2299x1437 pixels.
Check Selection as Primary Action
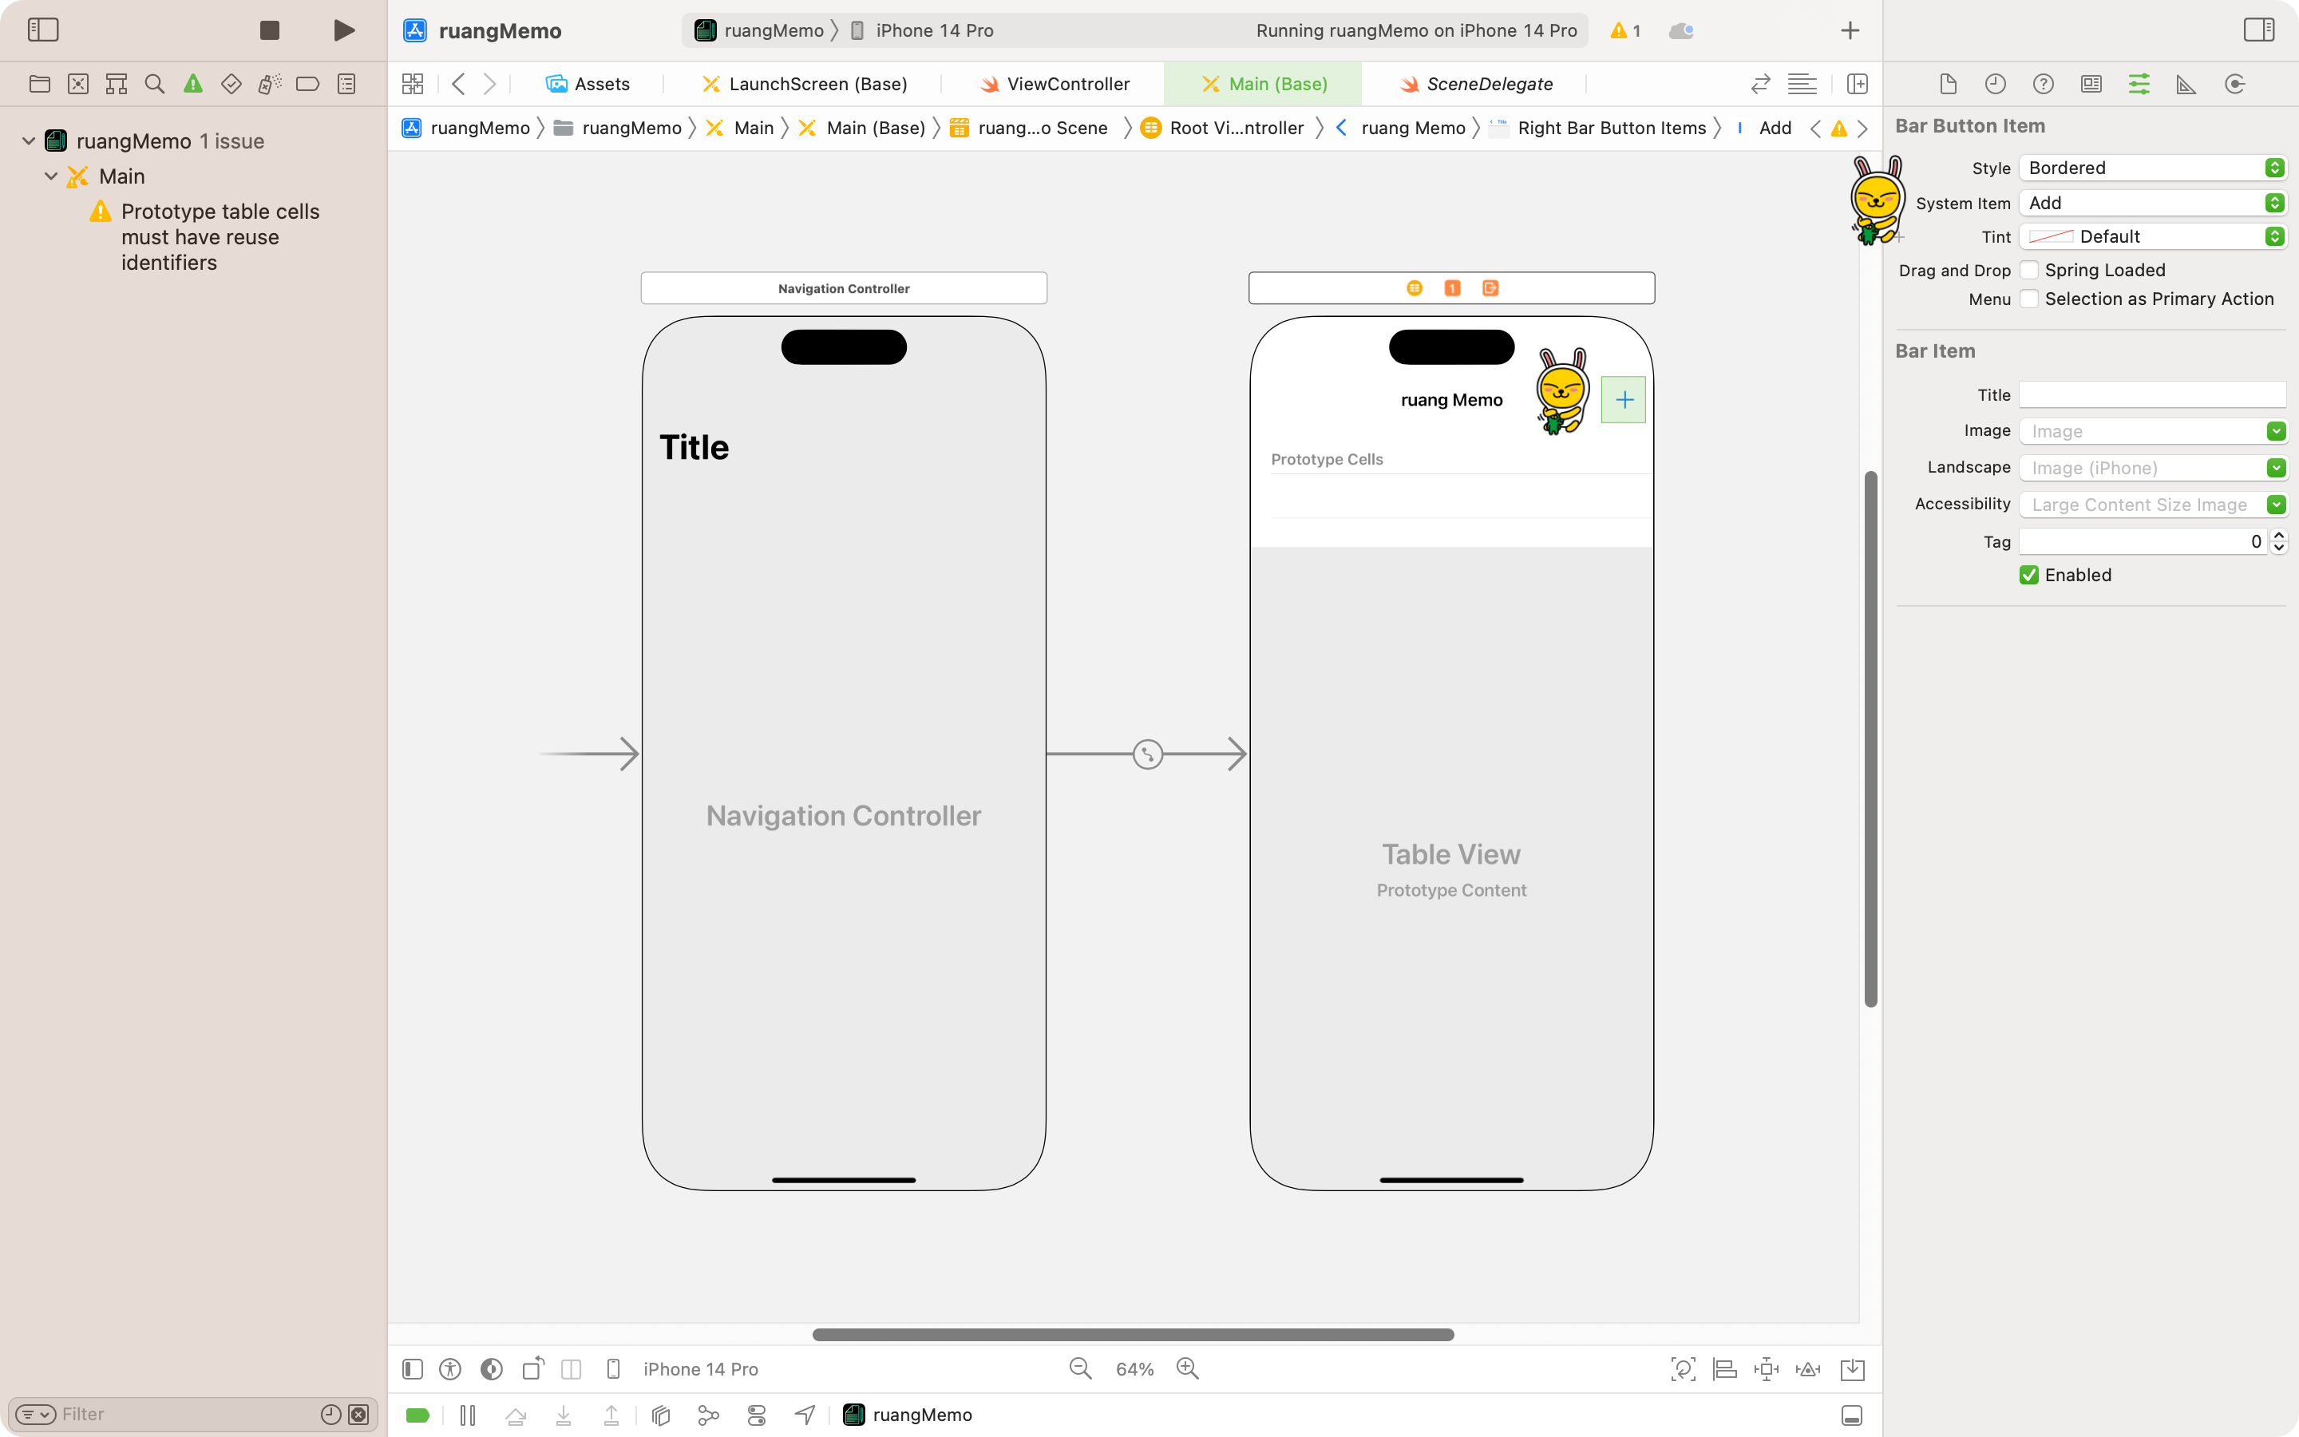[2028, 299]
